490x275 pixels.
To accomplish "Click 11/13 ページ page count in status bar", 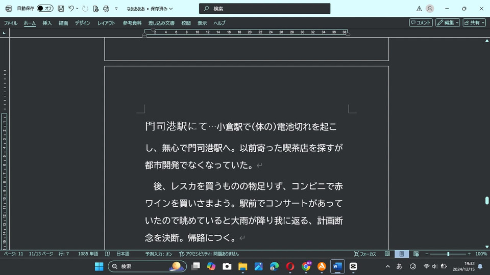I will pos(41,254).
